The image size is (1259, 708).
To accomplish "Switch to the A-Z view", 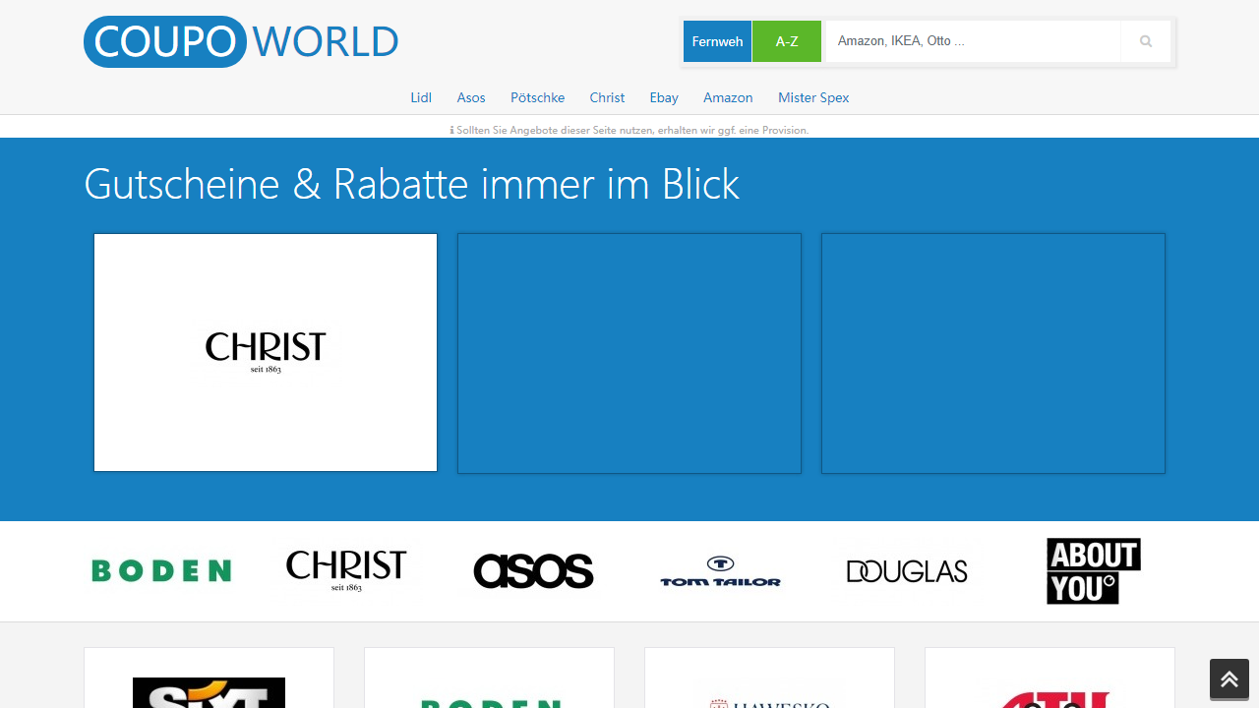I will (786, 41).
